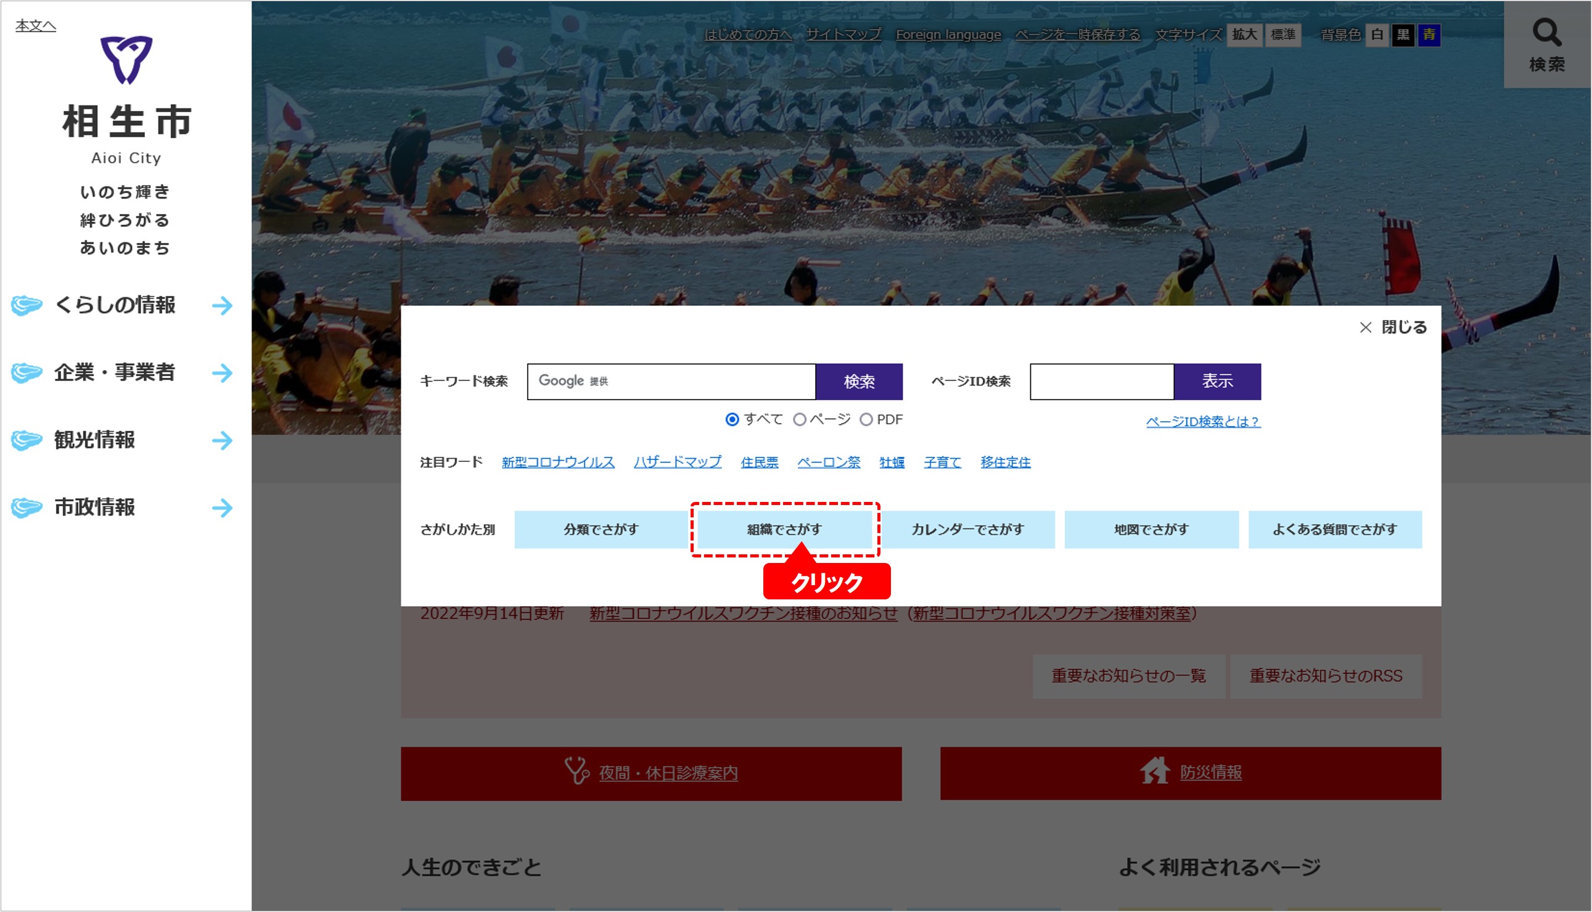This screenshot has height=912, width=1592.
Task: Select the PDF radio option
Action: (866, 420)
